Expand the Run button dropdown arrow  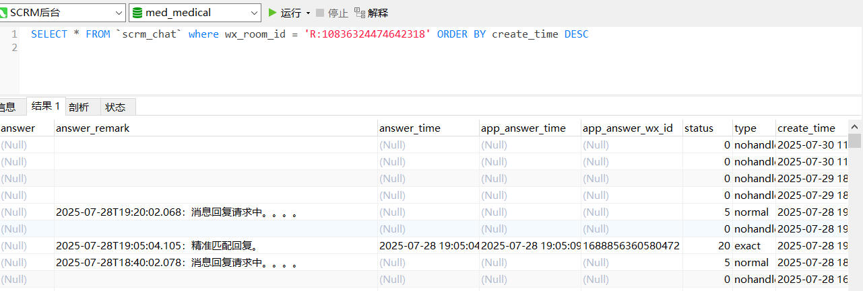pos(308,13)
